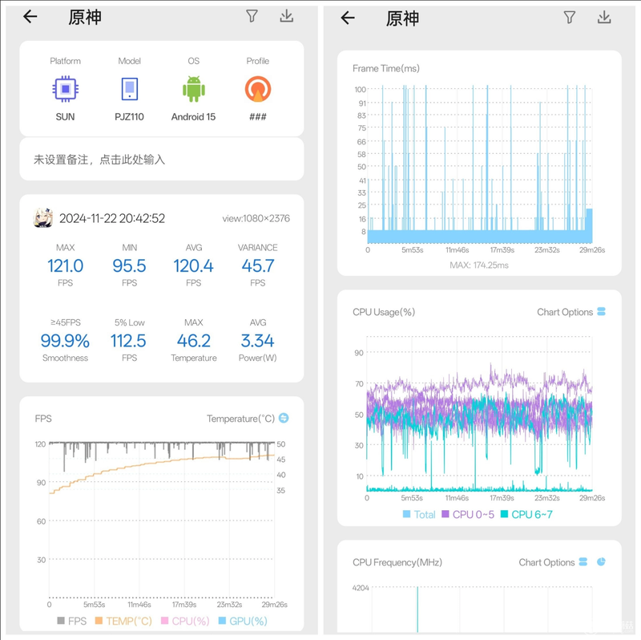Open the CPU Usage Chart Options toggle icon

tap(601, 312)
